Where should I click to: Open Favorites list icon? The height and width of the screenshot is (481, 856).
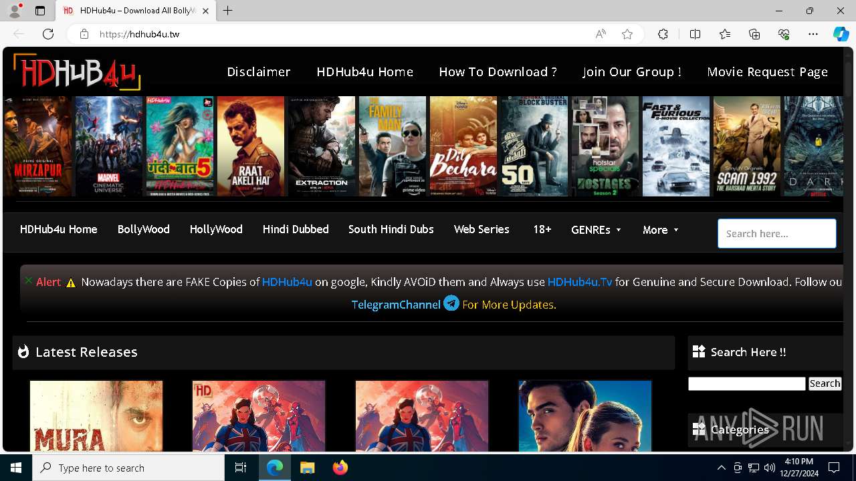tap(725, 34)
